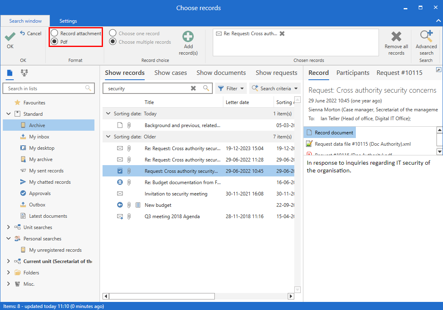Viewport: 443px width, 310px height.
Task: Click the Add record(s) plus icon
Action: coord(188,37)
